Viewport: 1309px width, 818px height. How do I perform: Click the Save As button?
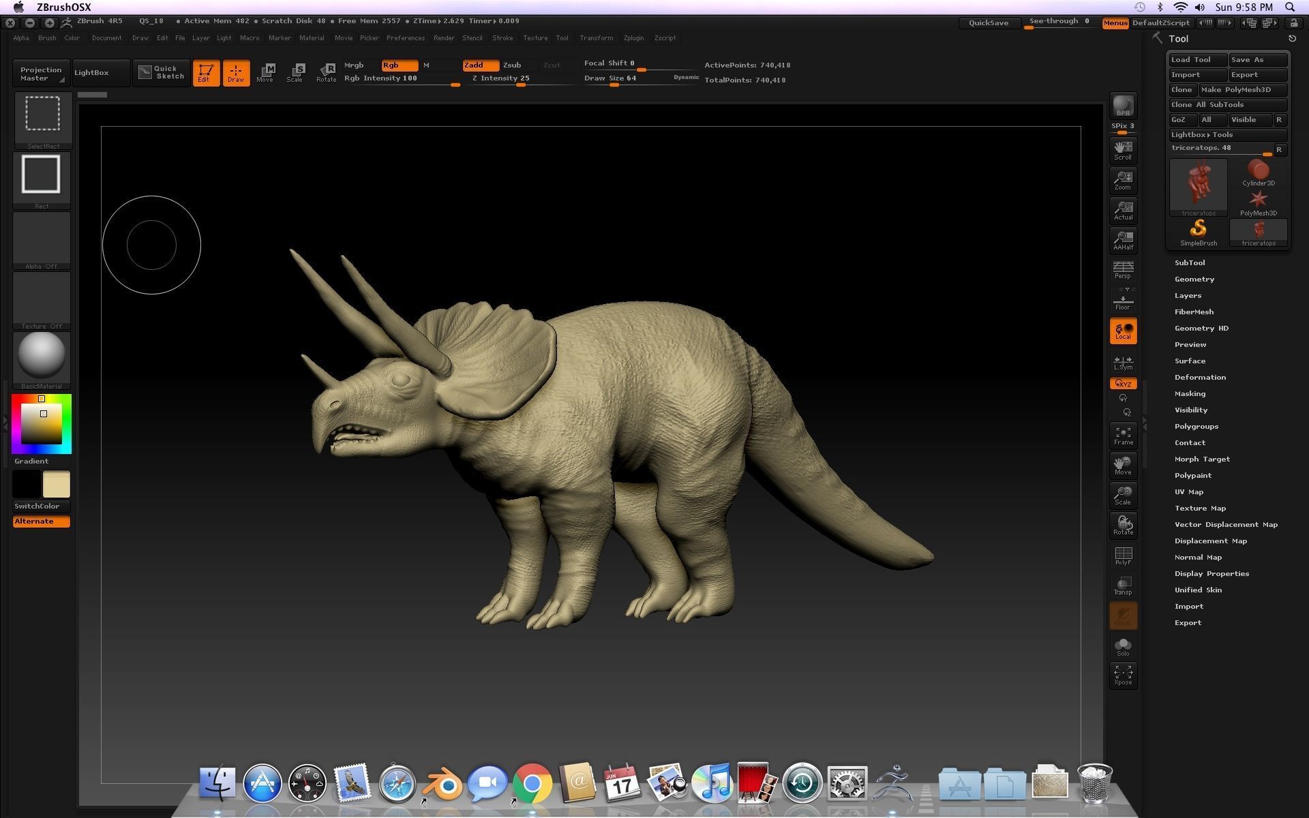tap(1258, 60)
